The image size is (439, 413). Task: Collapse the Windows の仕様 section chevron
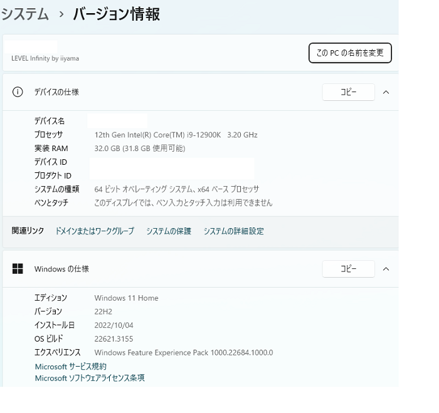pos(386,269)
